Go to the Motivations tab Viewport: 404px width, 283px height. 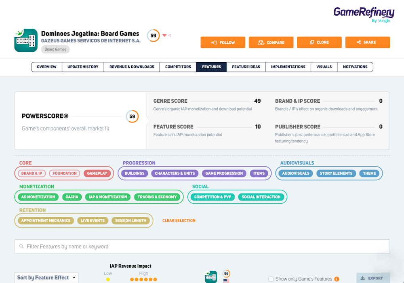(355, 67)
